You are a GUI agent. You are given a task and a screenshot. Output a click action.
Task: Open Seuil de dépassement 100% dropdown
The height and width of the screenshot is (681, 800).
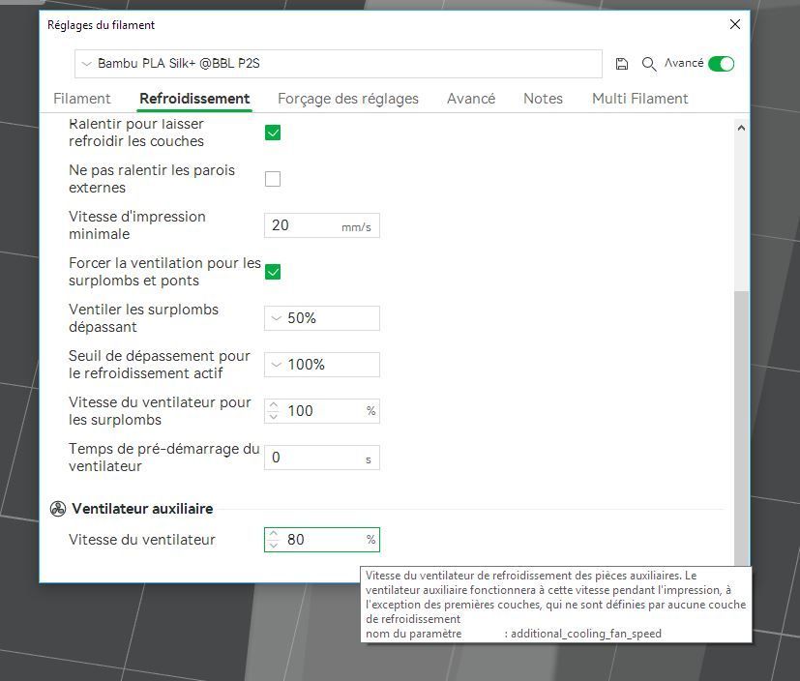[x=322, y=365]
